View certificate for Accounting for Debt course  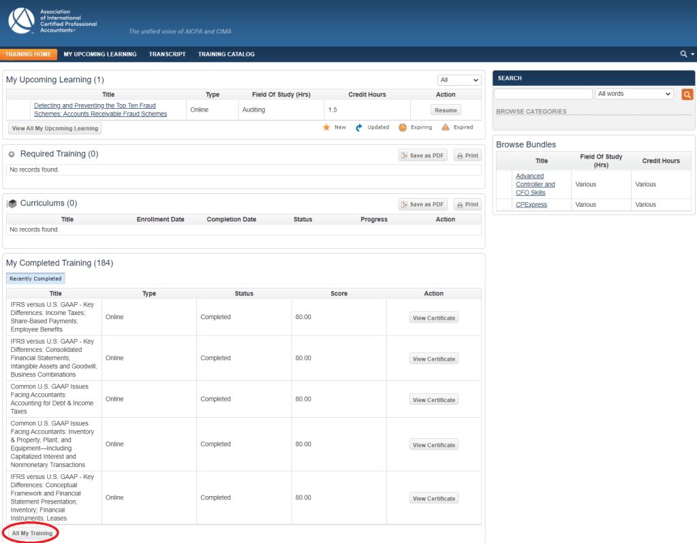433,400
